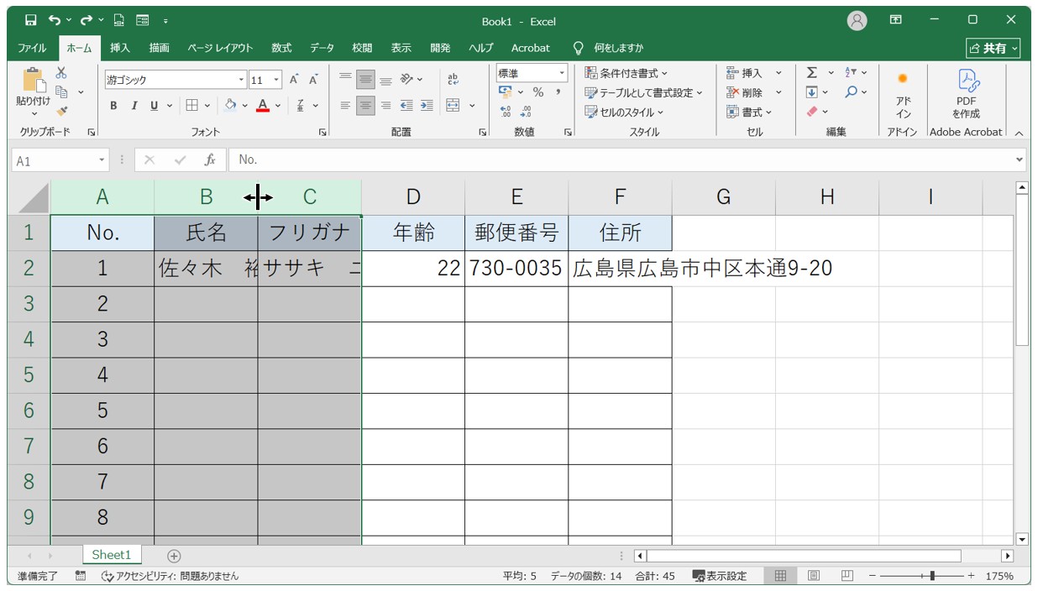Click the Increase Indent icon
1038x591 pixels.
click(x=427, y=105)
